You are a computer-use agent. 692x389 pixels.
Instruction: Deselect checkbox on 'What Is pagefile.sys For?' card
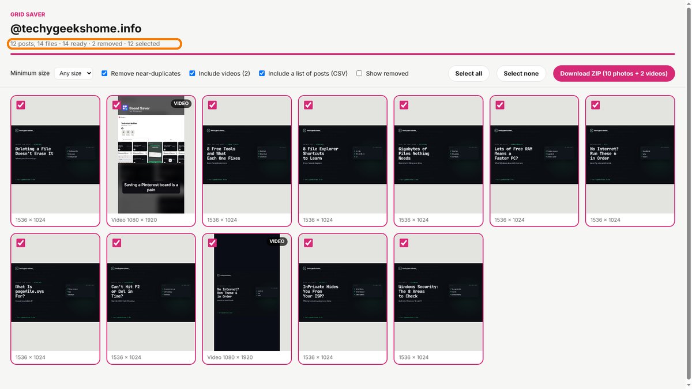point(21,243)
